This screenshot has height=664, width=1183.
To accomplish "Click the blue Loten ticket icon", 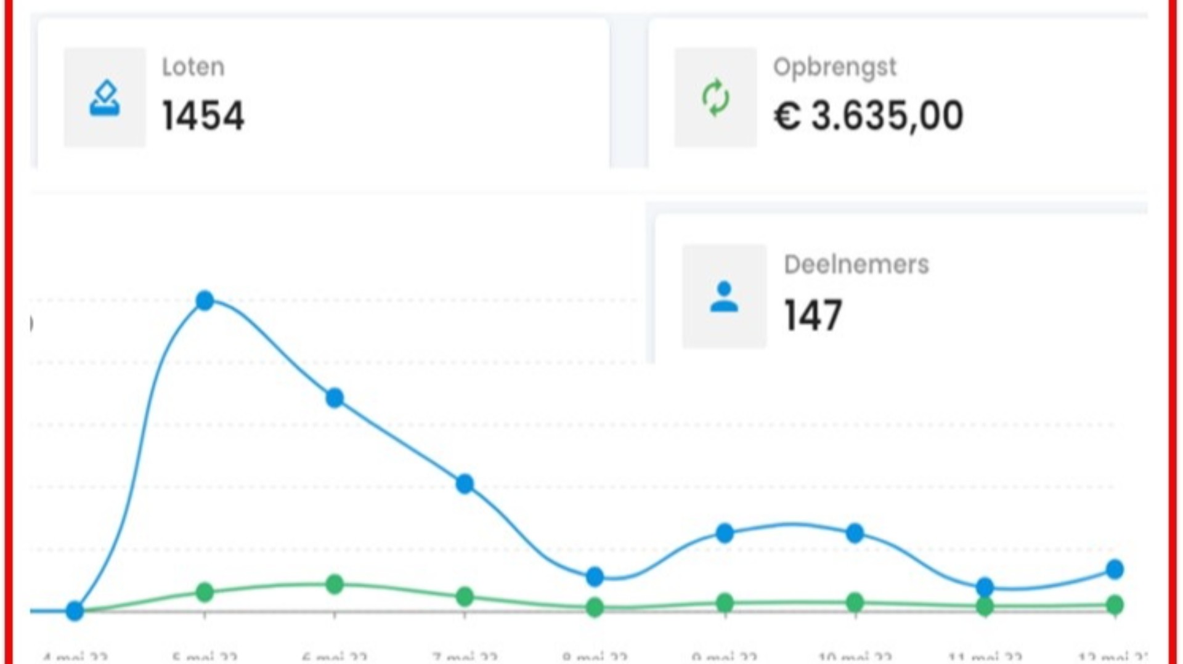I will click(x=105, y=98).
